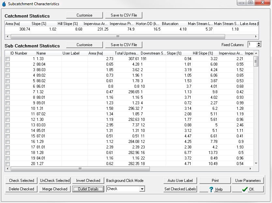Click the catchment statistics horizontal scrollbar
Image resolution: width=272 pixels, height=203 pixels.
(117, 36)
